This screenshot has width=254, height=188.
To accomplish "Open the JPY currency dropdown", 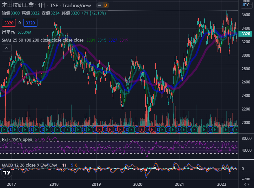I will (x=247, y=5).
